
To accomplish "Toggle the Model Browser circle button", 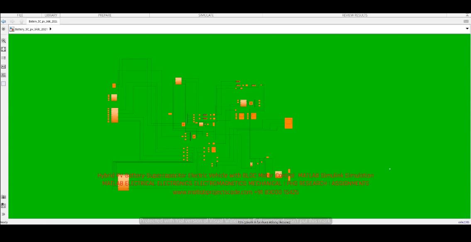I will 3,29.
